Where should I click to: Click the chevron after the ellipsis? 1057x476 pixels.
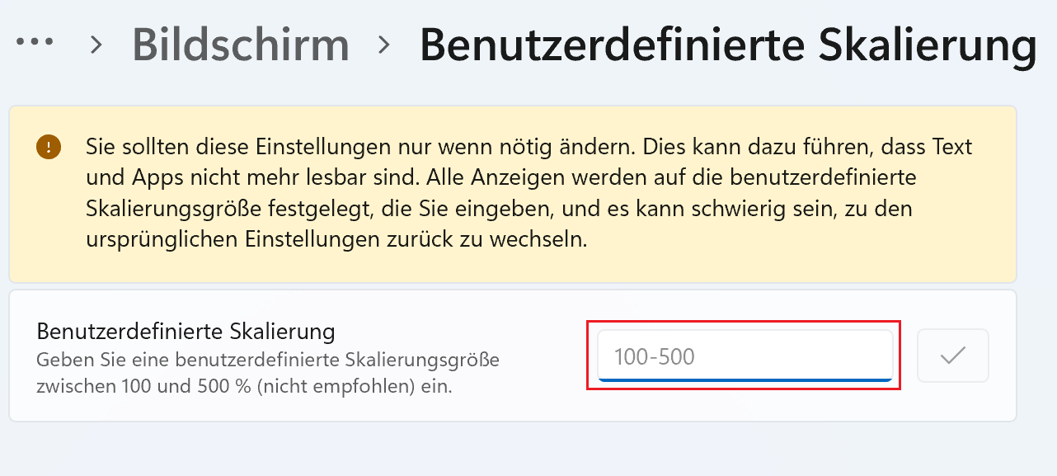96,45
